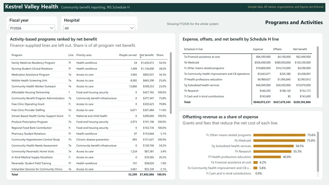
Task: Click the programs table vertical scrollbar
Action: click(171, 83)
